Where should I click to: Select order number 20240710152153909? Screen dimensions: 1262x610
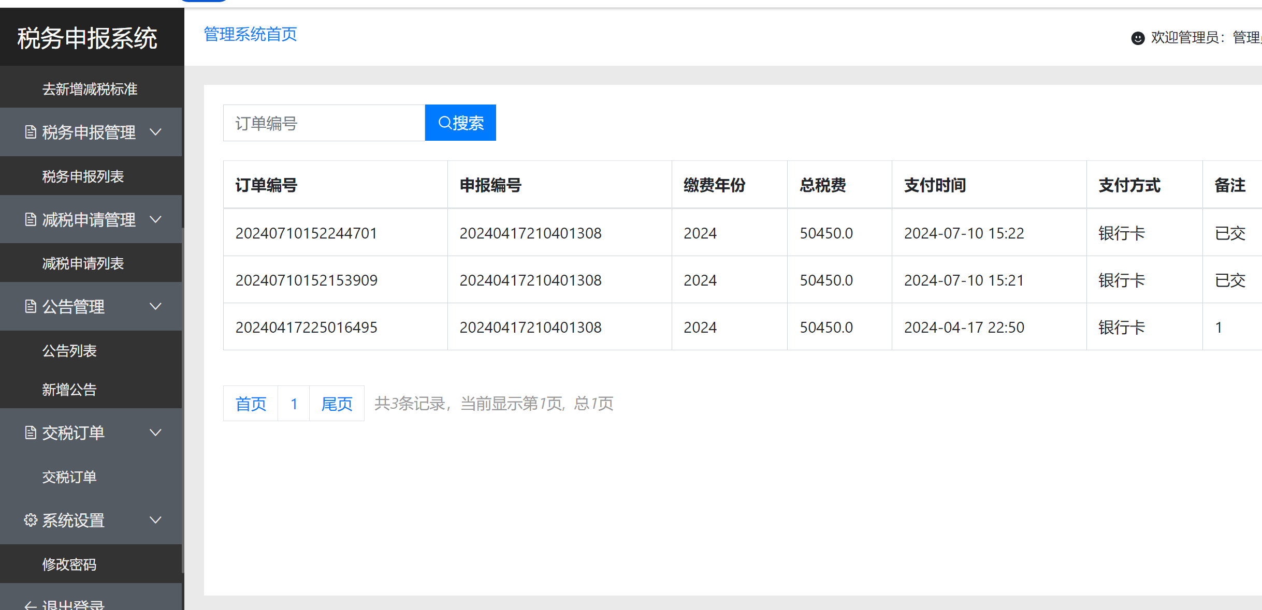click(x=306, y=280)
